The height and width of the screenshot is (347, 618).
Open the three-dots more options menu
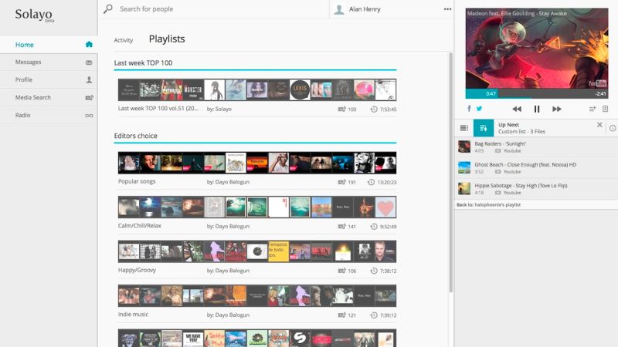click(447, 9)
